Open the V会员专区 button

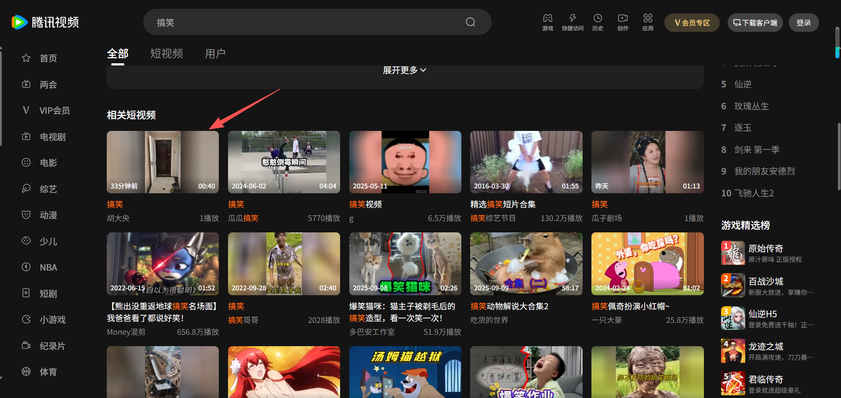[692, 23]
